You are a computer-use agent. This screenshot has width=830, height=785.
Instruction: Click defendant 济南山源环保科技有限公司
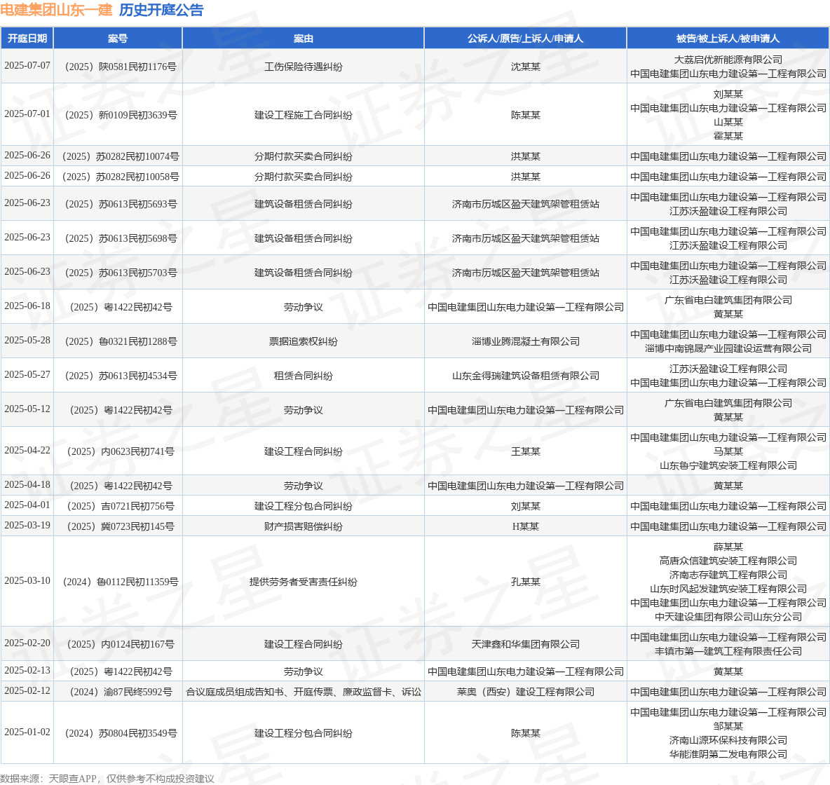point(728,741)
